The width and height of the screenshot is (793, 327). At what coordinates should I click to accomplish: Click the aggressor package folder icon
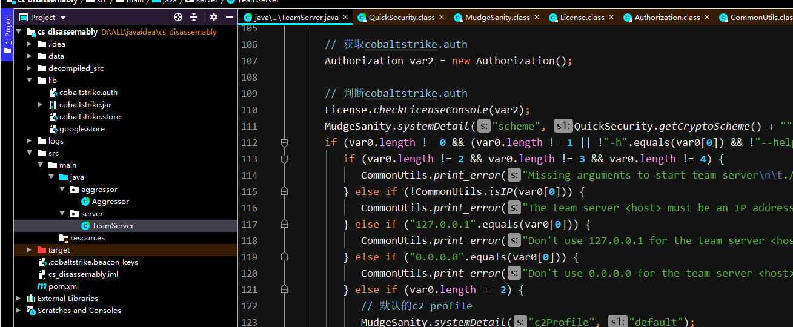[75, 190]
